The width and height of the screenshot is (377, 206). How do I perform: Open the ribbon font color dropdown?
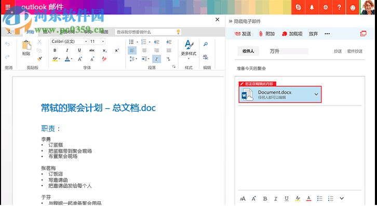(x=72, y=59)
